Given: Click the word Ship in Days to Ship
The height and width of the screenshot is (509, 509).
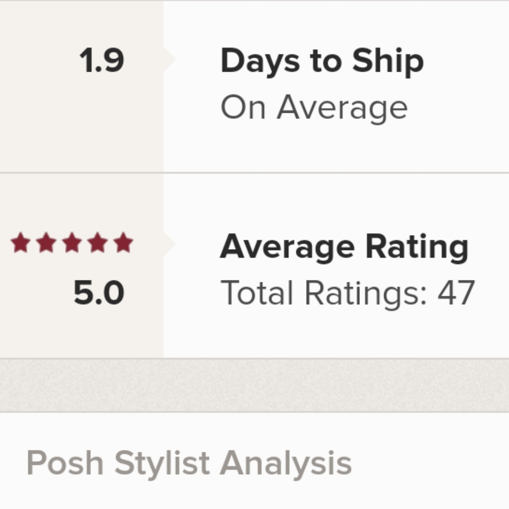Looking at the screenshot, I should (388, 62).
